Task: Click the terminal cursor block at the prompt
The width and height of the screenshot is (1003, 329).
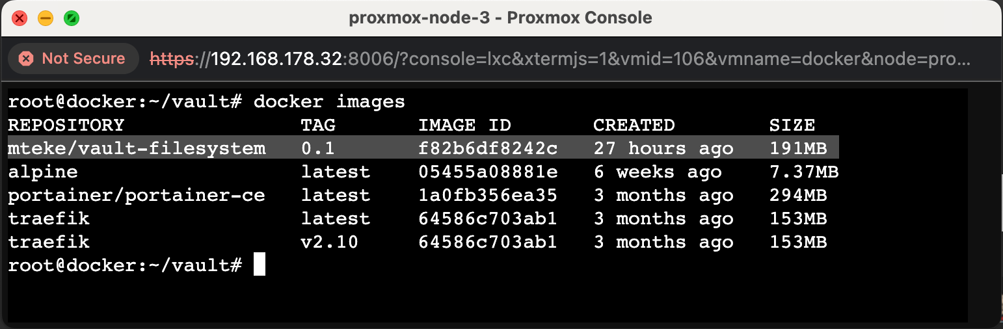Action: (259, 265)
